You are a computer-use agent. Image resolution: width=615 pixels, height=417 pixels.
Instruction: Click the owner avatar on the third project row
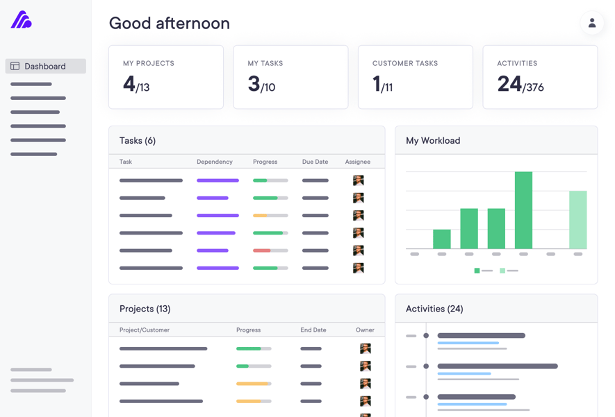point(364,383)
